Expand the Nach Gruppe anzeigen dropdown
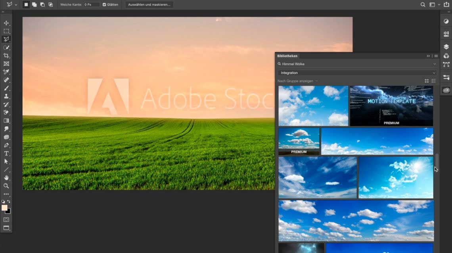The width and height of the screenshot is (452, 253). click(297, 81)
